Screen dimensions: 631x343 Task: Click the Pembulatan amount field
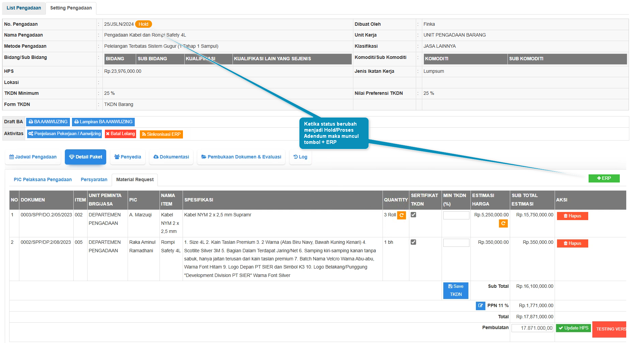pos(532,328)
